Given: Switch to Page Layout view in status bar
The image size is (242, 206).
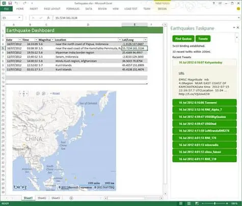Looking at the screenshot, I should click(x=189, y=203).
